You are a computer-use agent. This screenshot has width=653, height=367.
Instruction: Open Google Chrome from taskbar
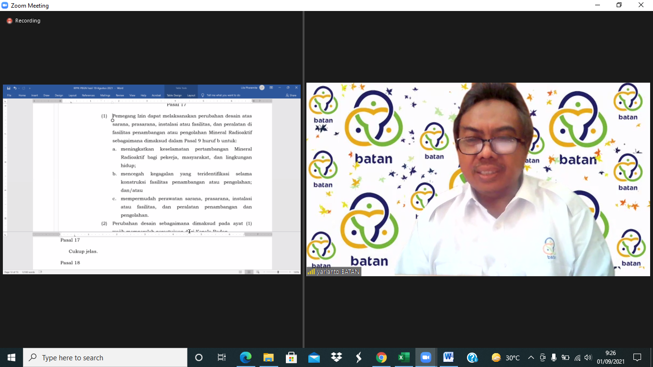pos(381,357)
